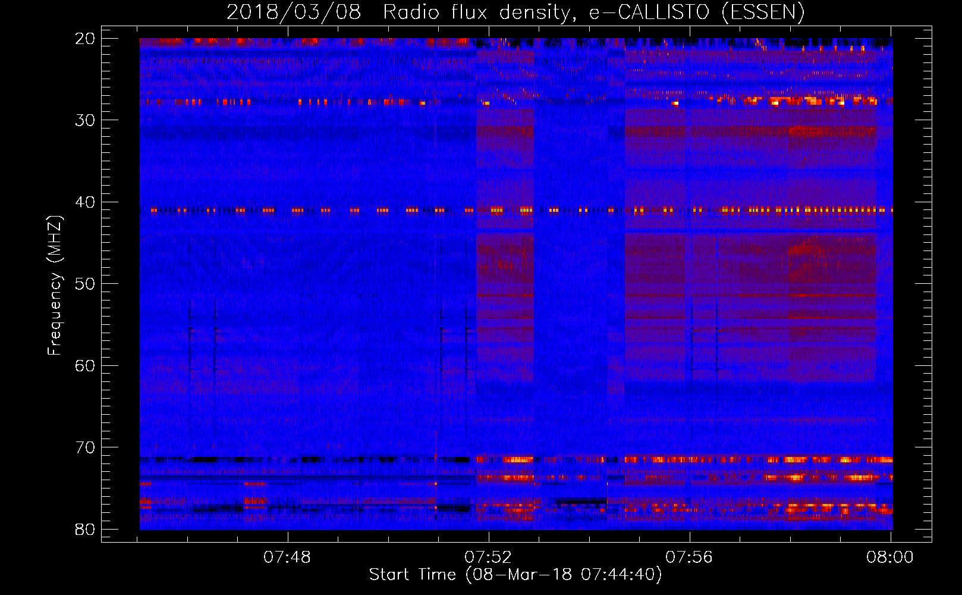This screenshot has height=595, width=962.
Task: Click the 60 frequency tick label
Action: [x=85, y=366]
